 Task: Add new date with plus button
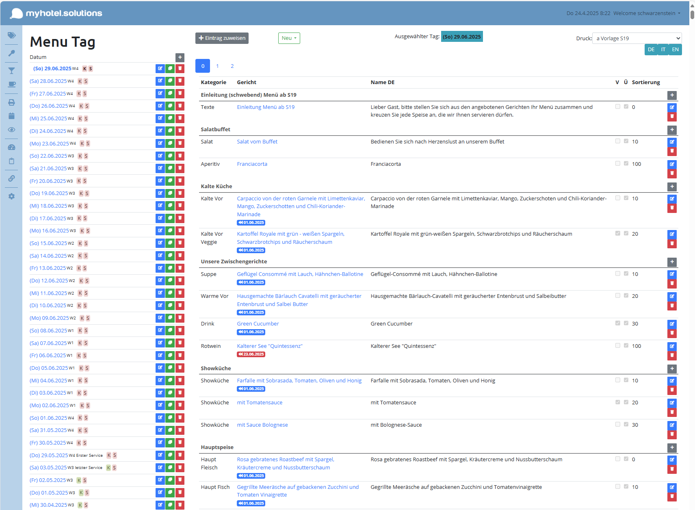[180, 58]
